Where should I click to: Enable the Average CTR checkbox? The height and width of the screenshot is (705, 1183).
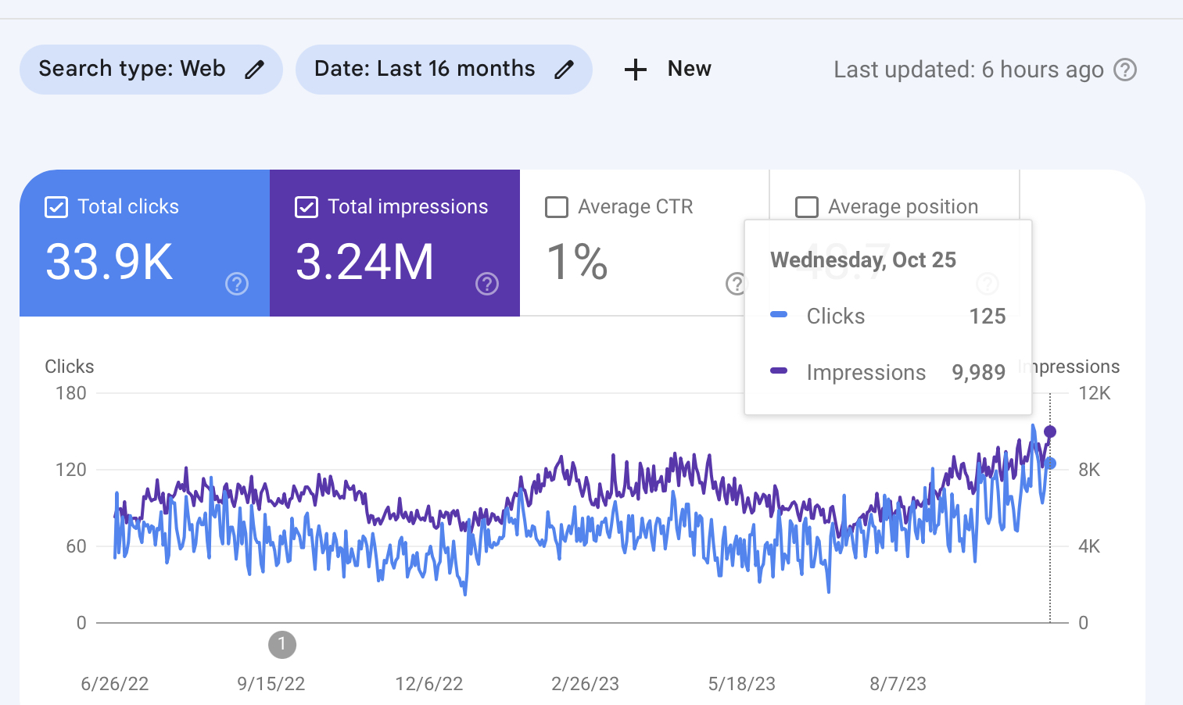557,207
